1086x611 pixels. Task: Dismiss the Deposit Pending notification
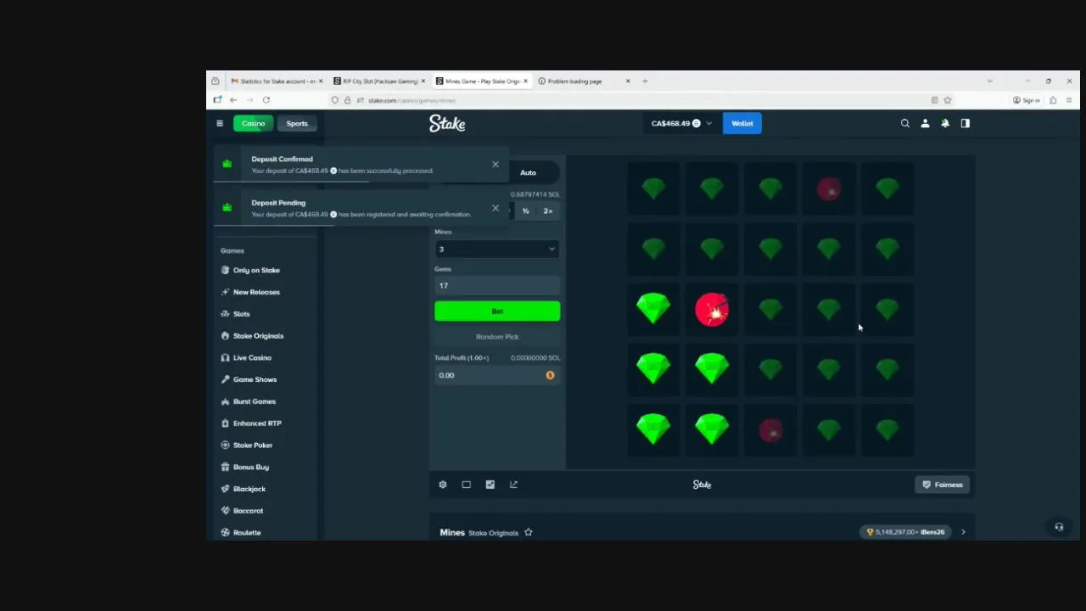(x=495, y=208)
